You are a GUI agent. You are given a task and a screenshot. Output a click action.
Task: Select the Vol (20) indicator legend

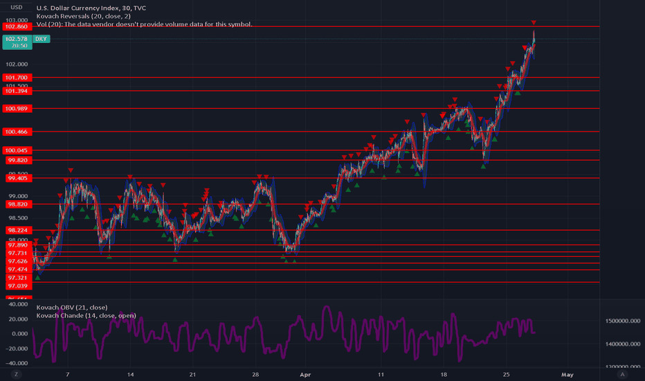coord(144,24)
